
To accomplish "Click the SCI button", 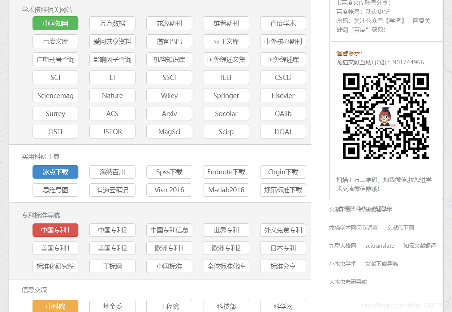I will (55, 77).
